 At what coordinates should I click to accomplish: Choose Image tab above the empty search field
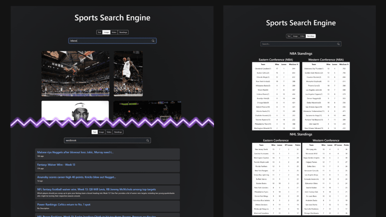(295, 36)
